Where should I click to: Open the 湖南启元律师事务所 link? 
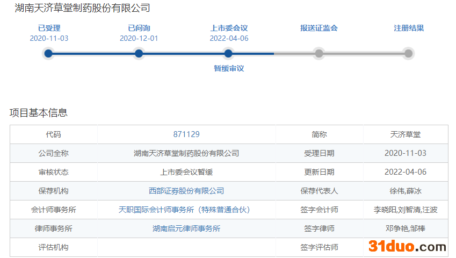click(186, 228)
